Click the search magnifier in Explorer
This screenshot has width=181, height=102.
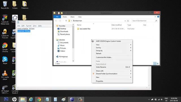click(156, 21)
